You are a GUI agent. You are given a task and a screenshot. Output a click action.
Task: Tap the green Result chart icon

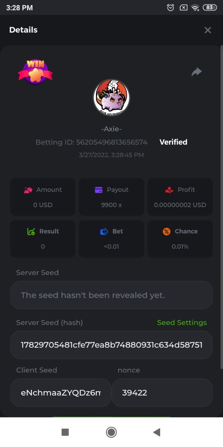[x=31, y=231]
